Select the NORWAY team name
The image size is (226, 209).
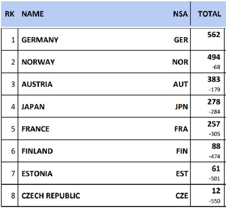click(38, 62)
